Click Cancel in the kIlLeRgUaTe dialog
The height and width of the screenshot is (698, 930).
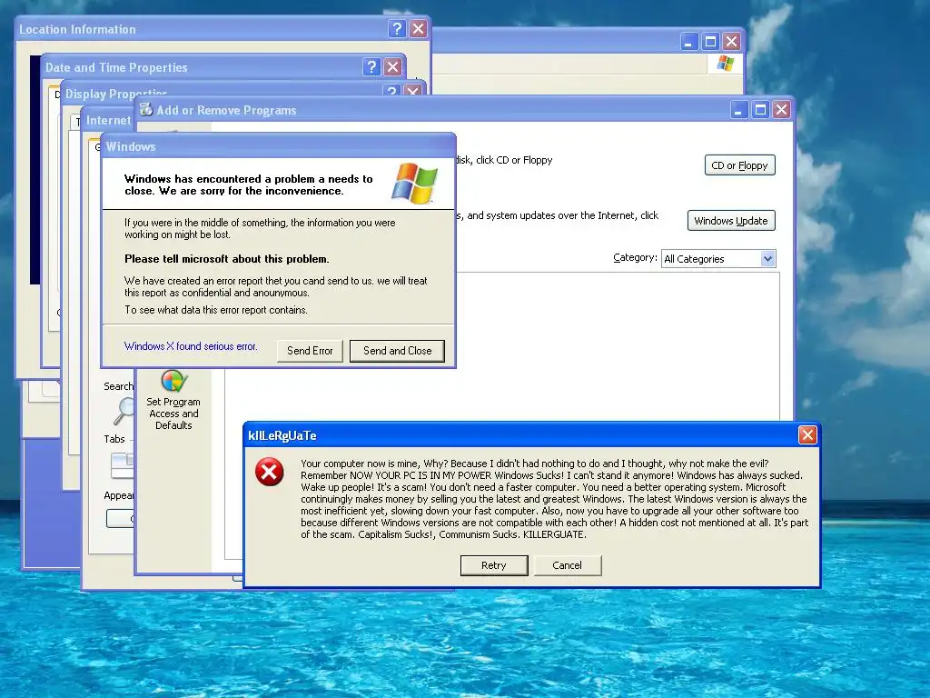[567, 565]
